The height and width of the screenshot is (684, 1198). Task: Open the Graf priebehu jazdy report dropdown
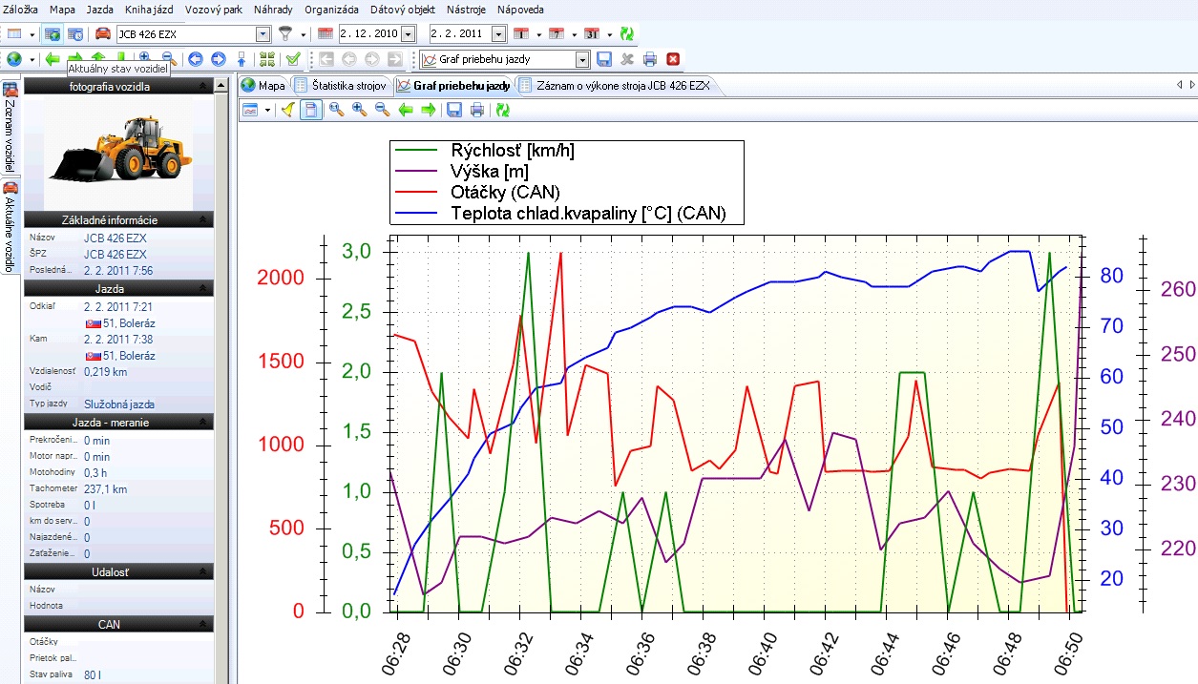(582, 59)
